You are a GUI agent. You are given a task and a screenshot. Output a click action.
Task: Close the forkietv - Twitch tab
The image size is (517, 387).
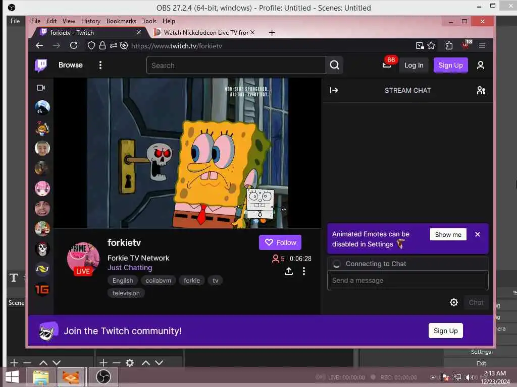coord(139,32)
